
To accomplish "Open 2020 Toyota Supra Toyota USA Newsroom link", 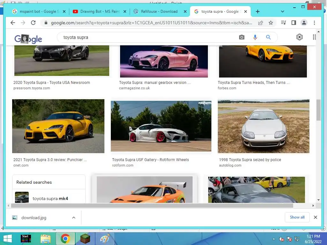I will click(x=51, y=83).
